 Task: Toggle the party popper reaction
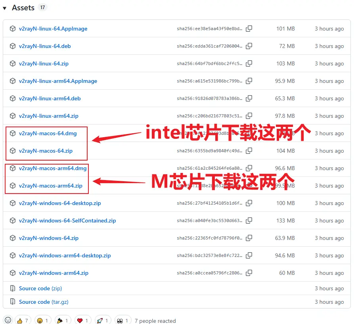63,320
